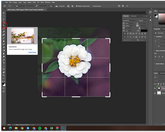
Task: Click the Home icon in options bar
Action: coord(5,6)
